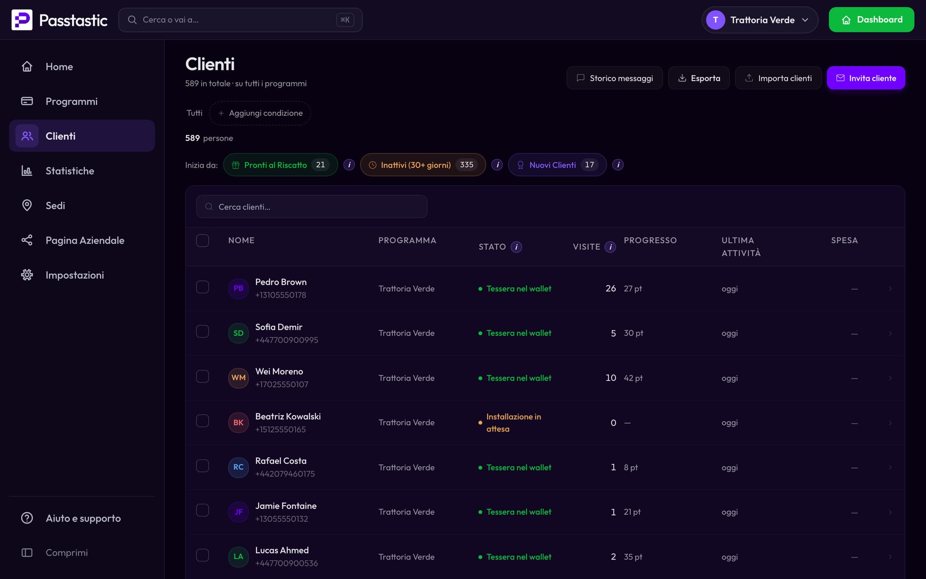Show info tooltip for STATO column
This screenshot has width=926, height=579.
pos(516,247)
